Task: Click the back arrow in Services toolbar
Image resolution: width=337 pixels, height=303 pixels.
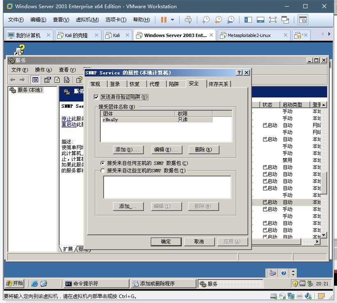Action: [x=13, y=80]
